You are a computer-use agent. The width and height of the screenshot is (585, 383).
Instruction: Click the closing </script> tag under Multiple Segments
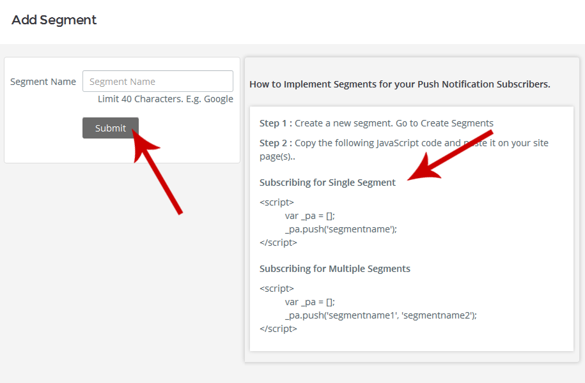tap(278, 329)
